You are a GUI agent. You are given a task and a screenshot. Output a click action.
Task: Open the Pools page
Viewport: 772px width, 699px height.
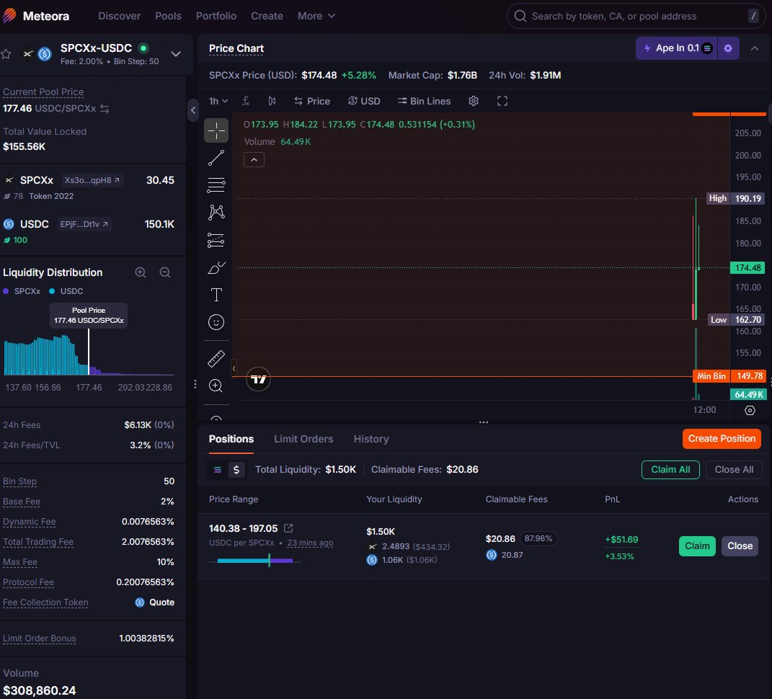coord(169,16)
